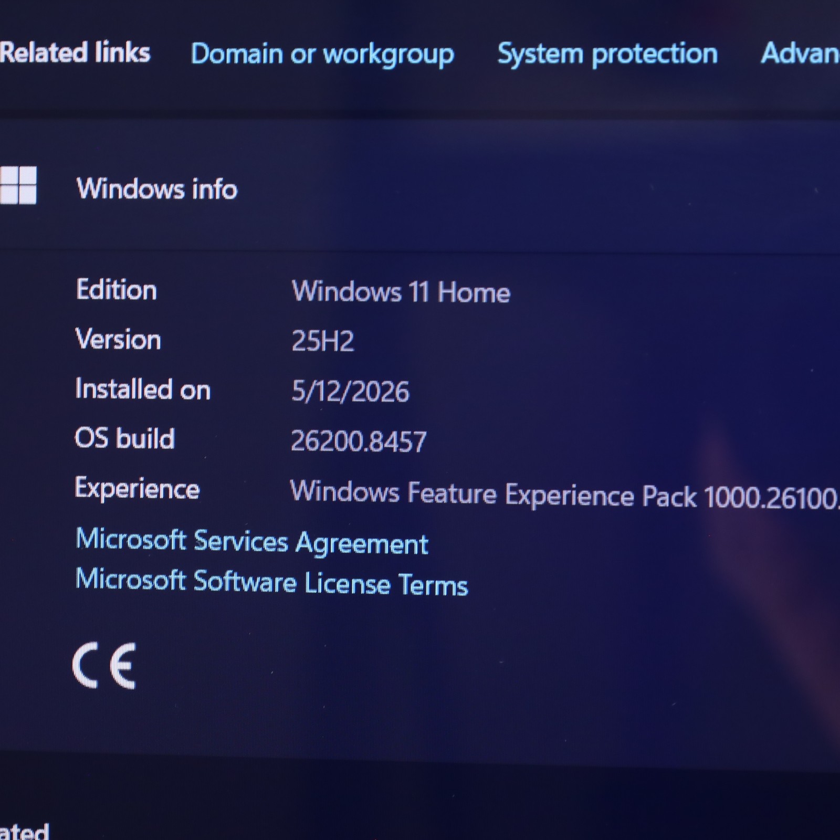The height and width of the screenshot is (840, 840).
Task: Click the 'Installed on' label
Action: coord(143,389)
